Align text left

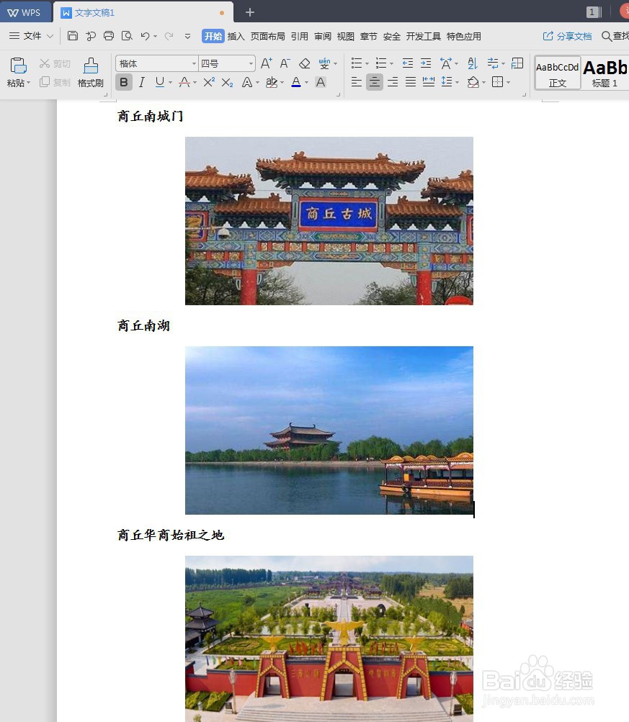click(x=356, y=83)
